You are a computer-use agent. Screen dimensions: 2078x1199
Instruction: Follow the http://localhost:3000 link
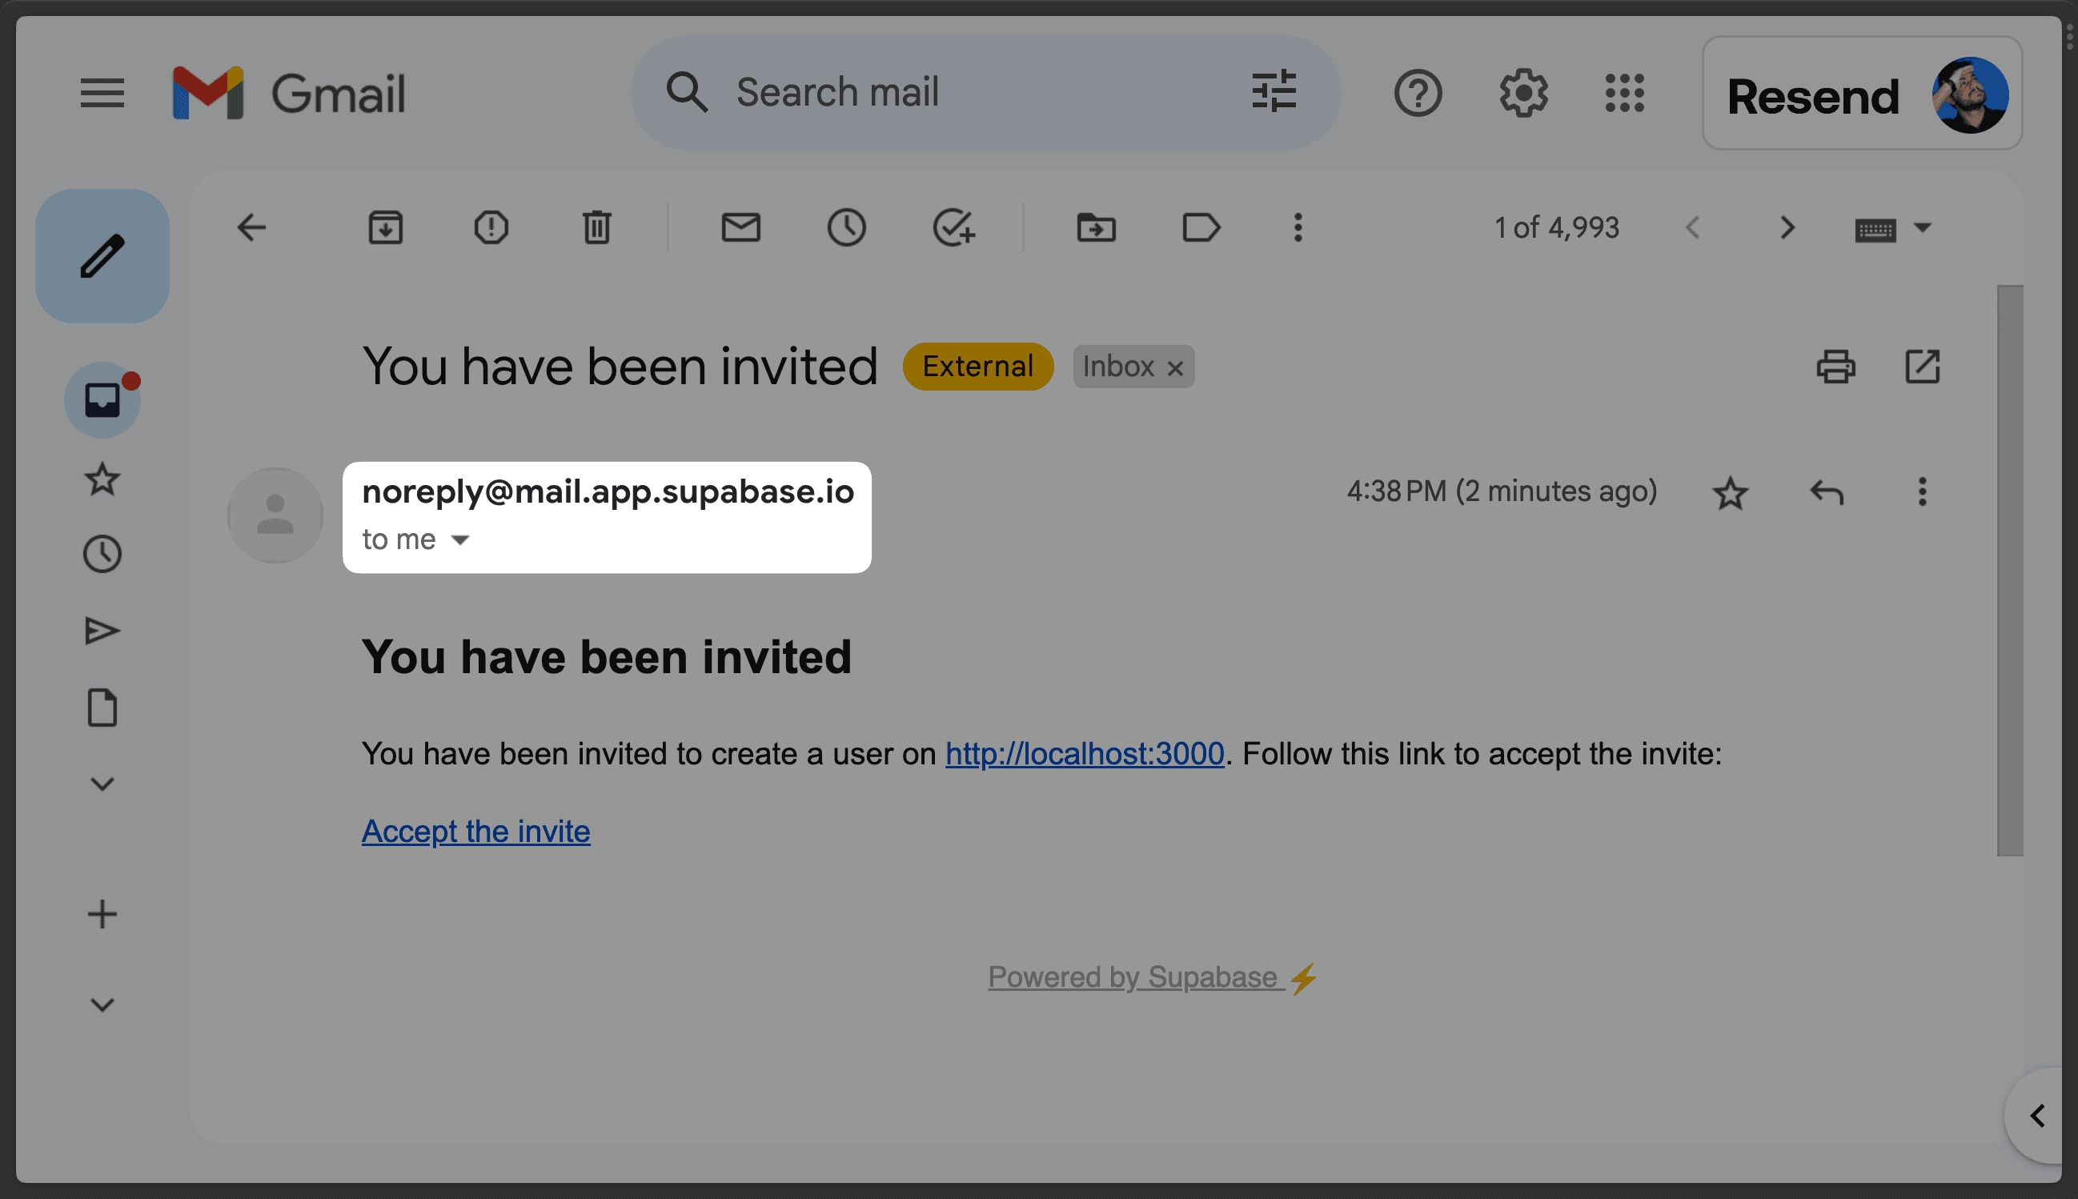pos(1084,752)
